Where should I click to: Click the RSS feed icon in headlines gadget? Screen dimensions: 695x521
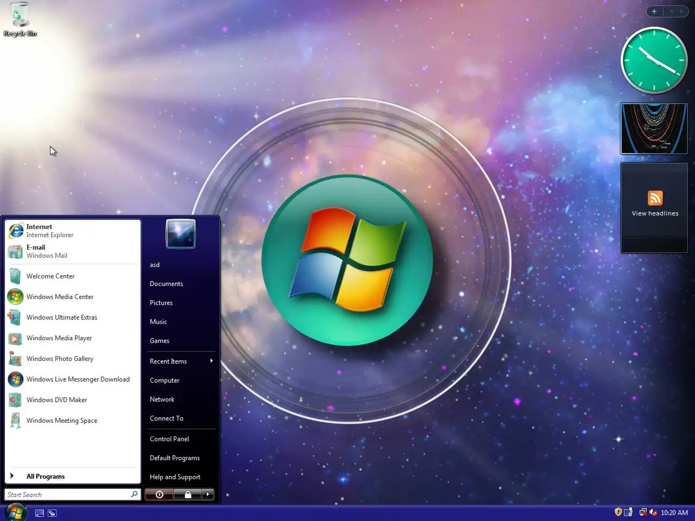(x=655, y=198)
